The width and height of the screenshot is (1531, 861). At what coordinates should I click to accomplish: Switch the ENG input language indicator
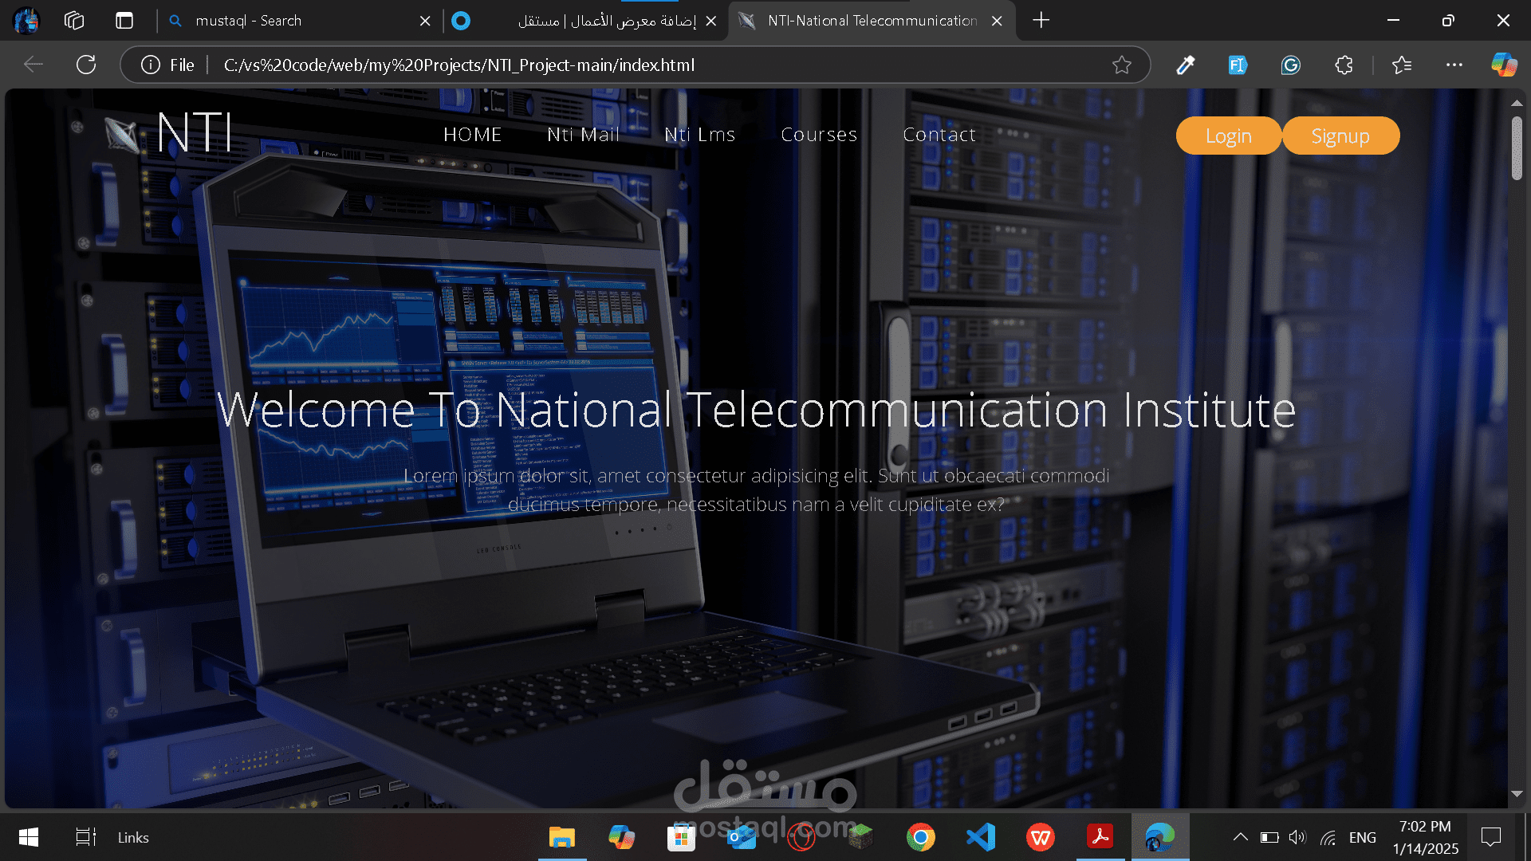(x=1362, y=837)
